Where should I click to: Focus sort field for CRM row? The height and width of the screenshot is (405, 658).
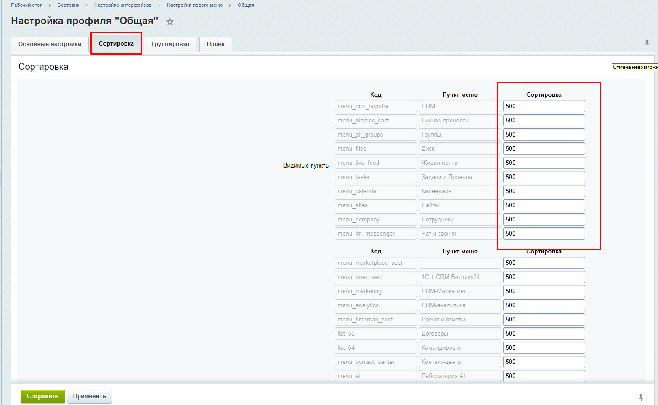[x=544, y=106]
